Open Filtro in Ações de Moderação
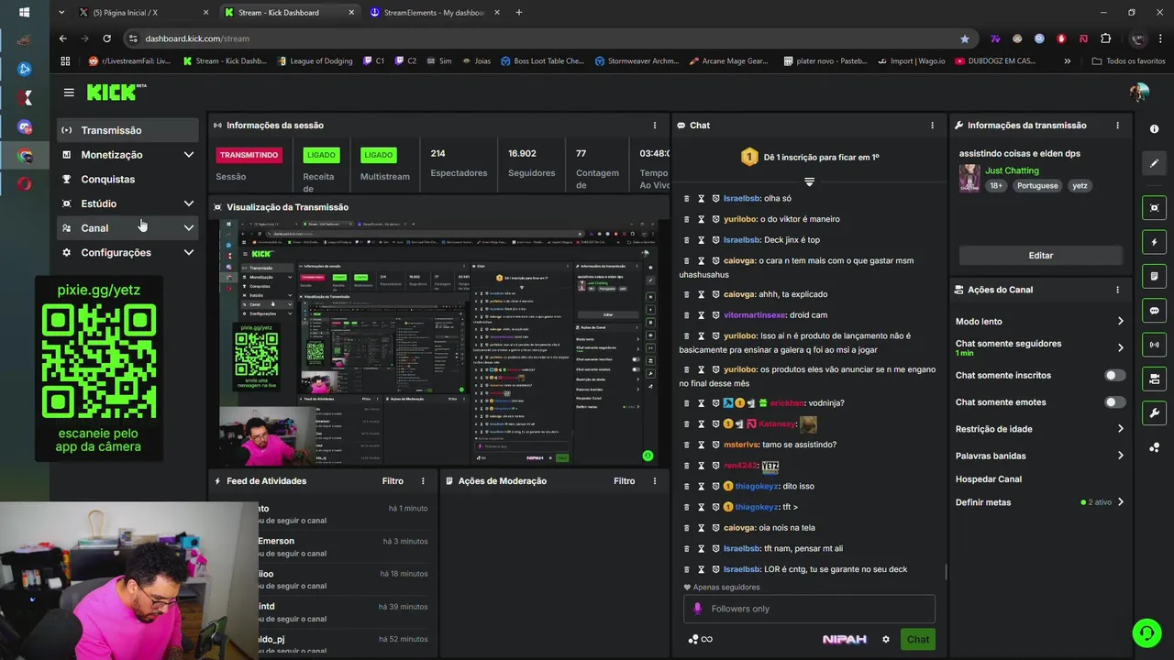This screenshot has width=1174, height=660. 625,481
